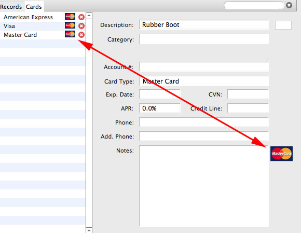Click the scroll down arrow of card list
The image size is (301, 233).
pos(89,230)
